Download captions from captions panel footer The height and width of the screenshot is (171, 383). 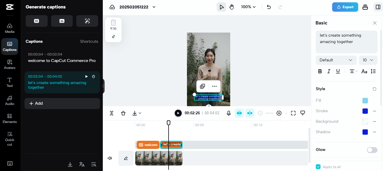[70, 165]
